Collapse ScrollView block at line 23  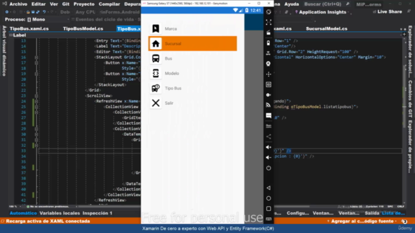pyautogui.click(x=36, y=96)
